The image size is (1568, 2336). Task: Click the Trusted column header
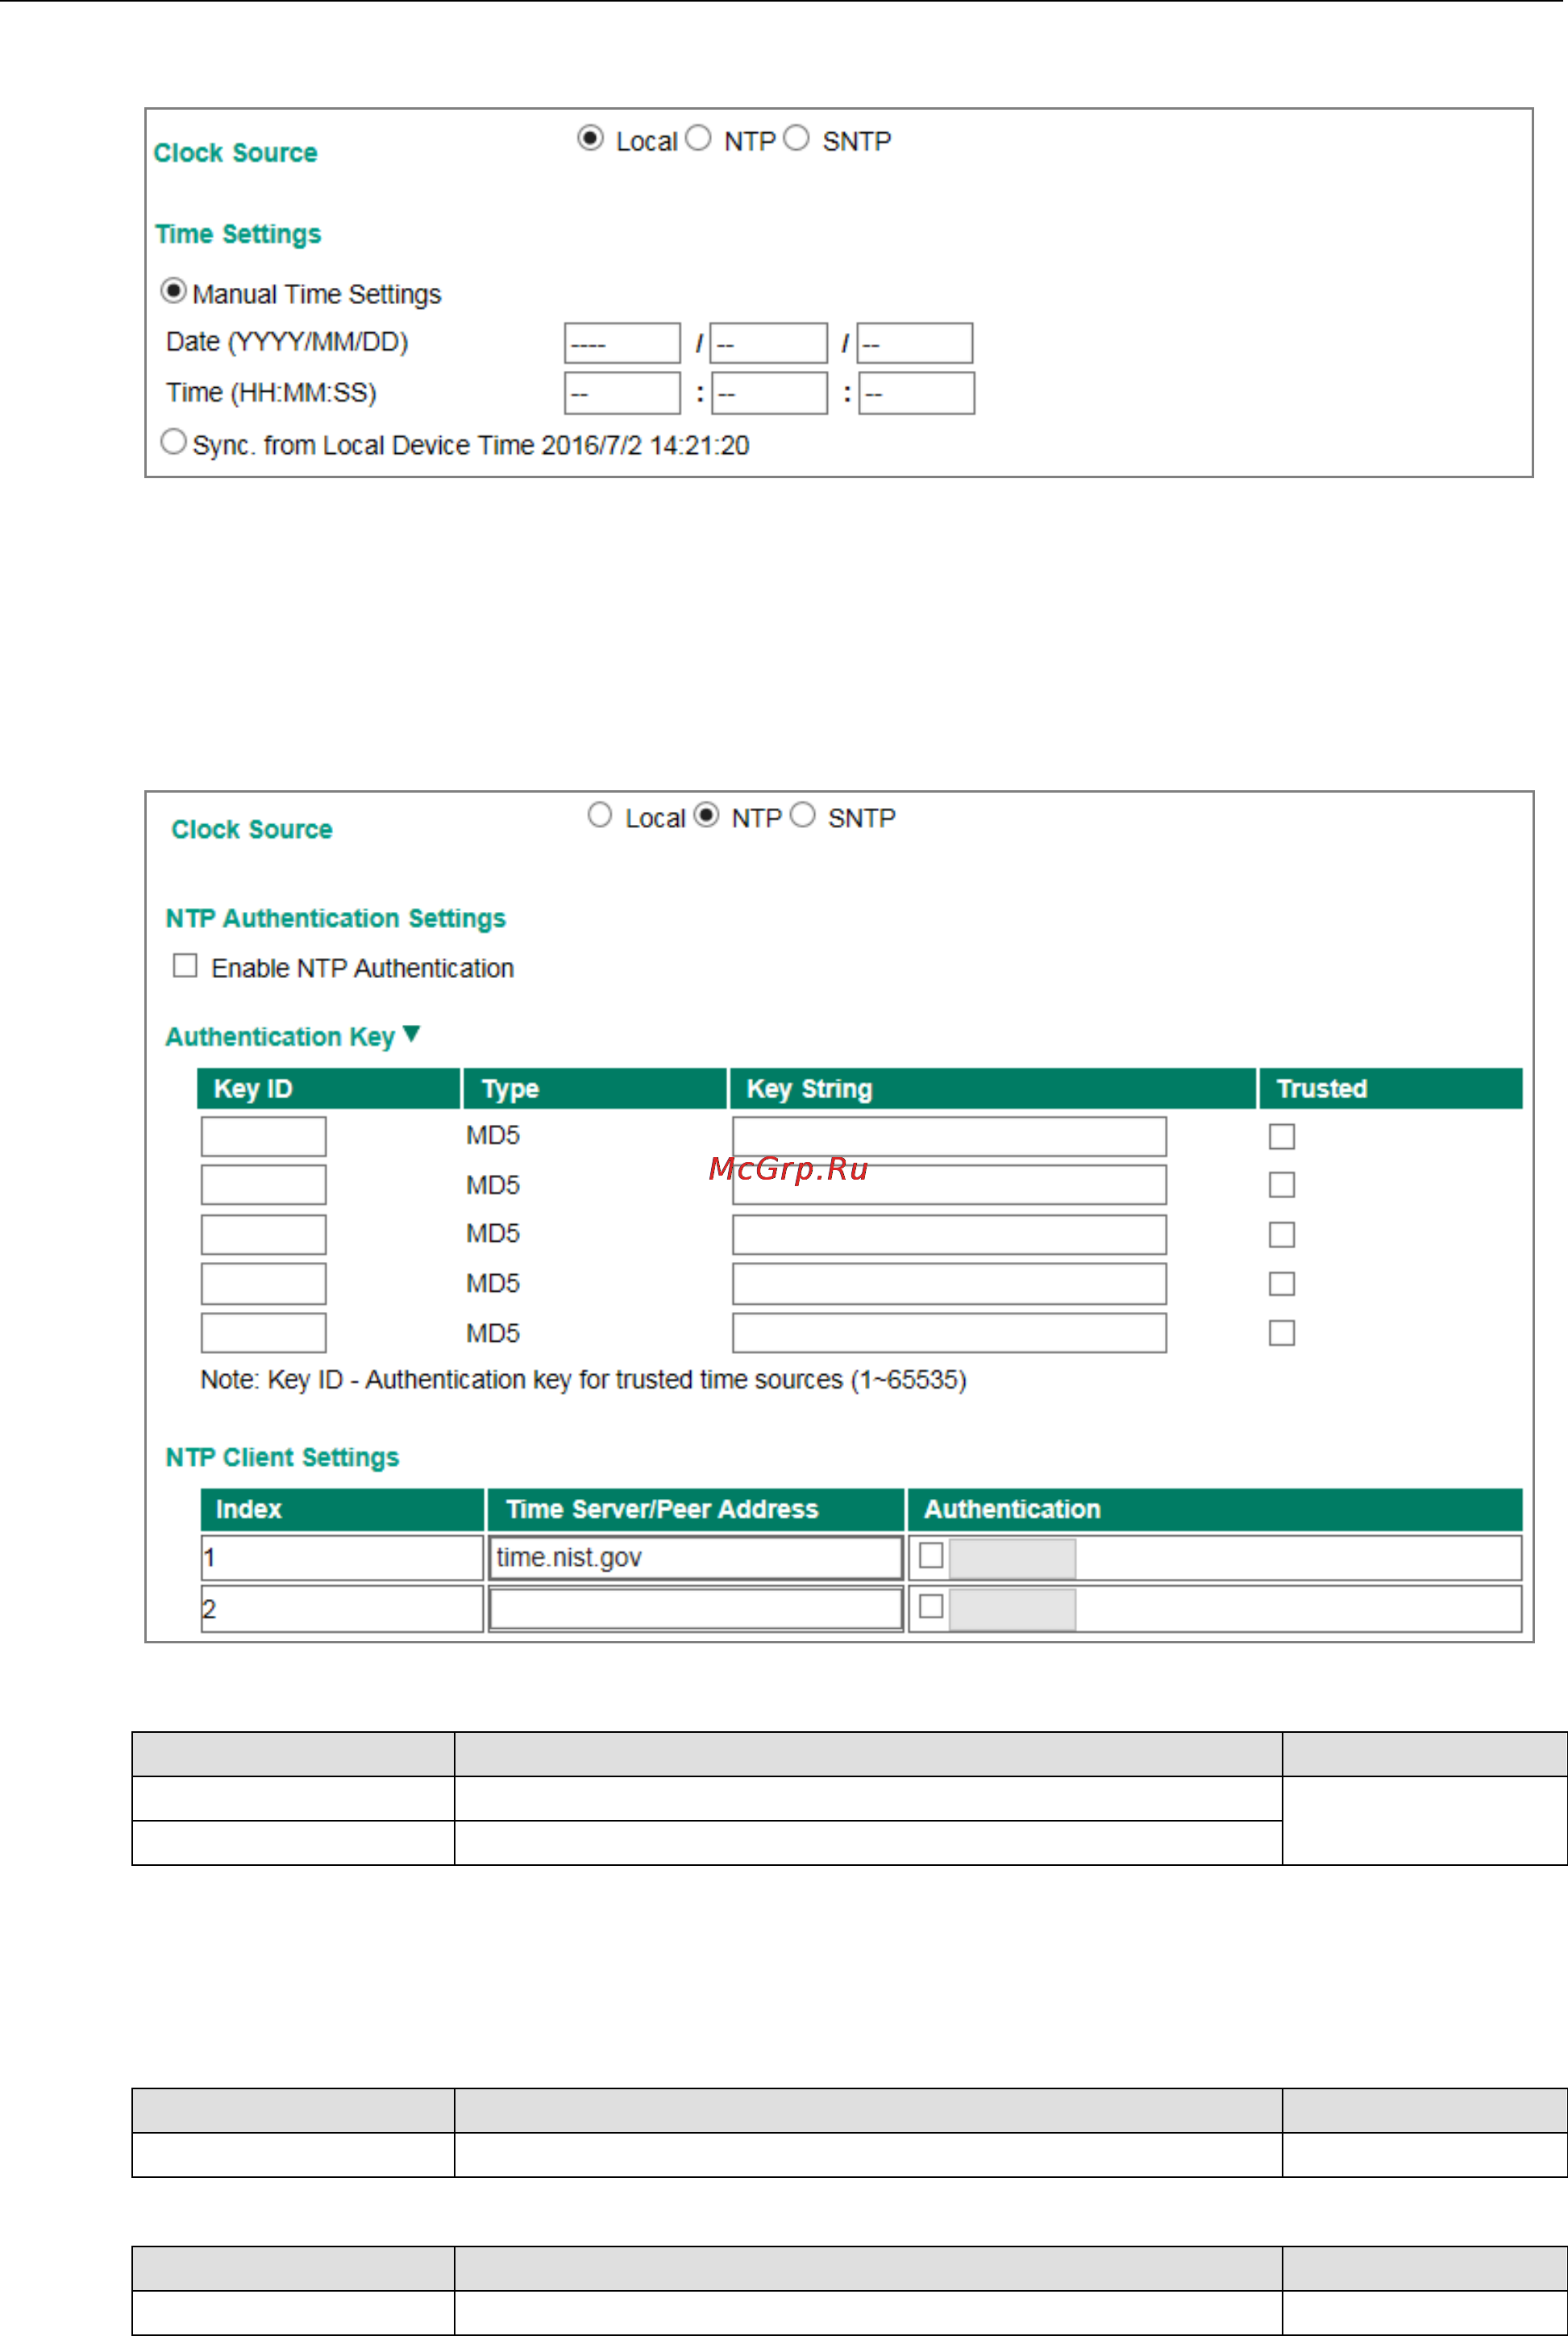[1391, 1089]
